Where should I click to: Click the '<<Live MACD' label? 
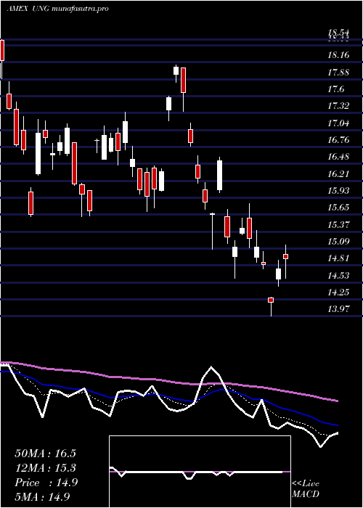coord(306,489)
